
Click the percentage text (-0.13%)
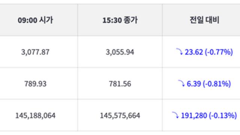pos(223,115)
